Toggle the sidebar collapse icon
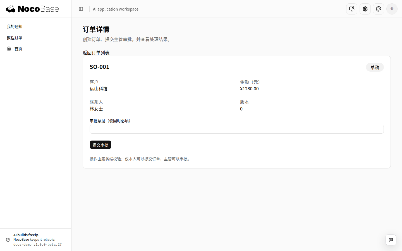The height and width of the screenshot is (251, 402). 81,9
